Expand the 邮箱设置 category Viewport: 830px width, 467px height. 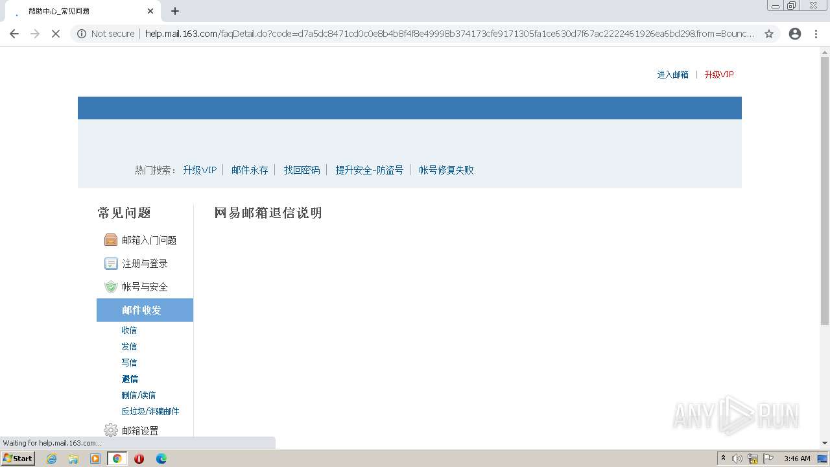tap(140, 431)
